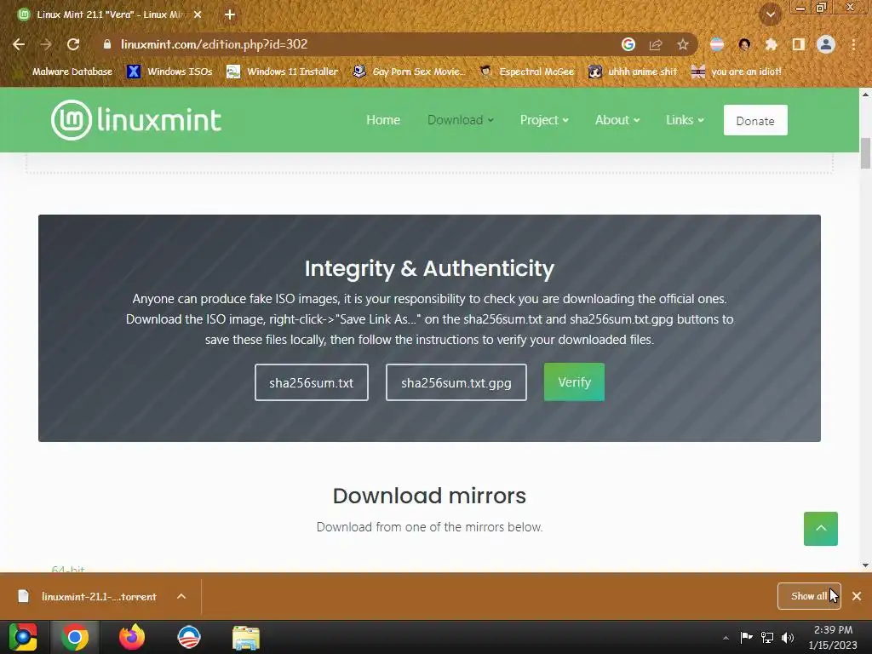Open the network tray icon
This screenshot has width=872, height=654.
[x=767, y=637]
